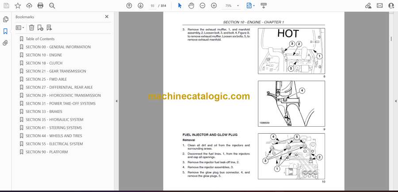Image resolution: width=398 pixels, height=192 pixels.
Task: Navigate to SECTION 25 - FWD AXLE
Action: tap(46, 79)
